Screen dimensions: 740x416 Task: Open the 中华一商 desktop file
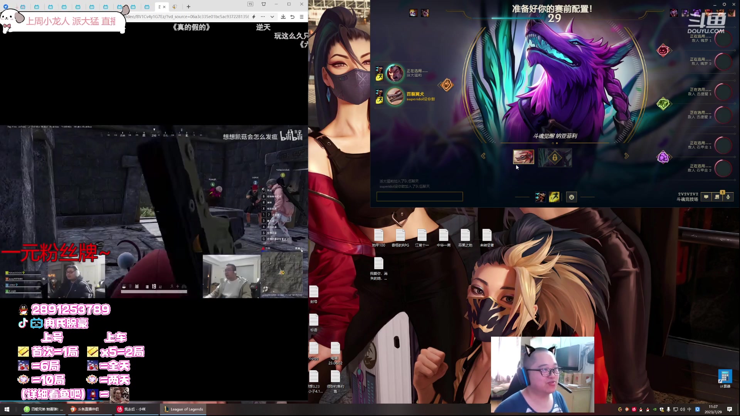pyautogui.click(x=444, y=238)
